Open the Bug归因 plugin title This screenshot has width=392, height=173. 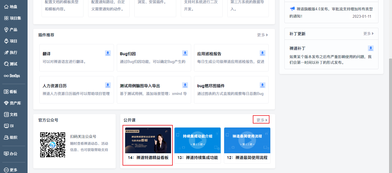128,54
